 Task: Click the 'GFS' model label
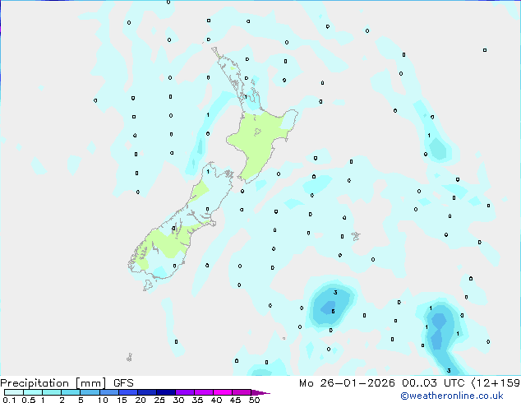click(123, 383)
